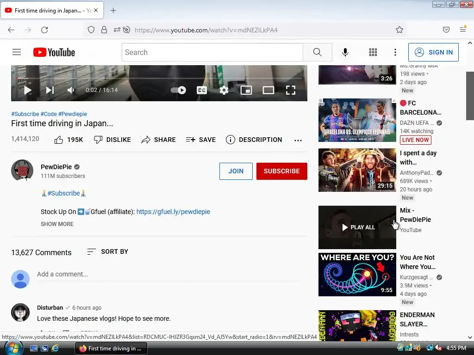This screenshot has width=474, height=355.
Task: Toggle closed captions CC button
Action: (x=202, y=90)
